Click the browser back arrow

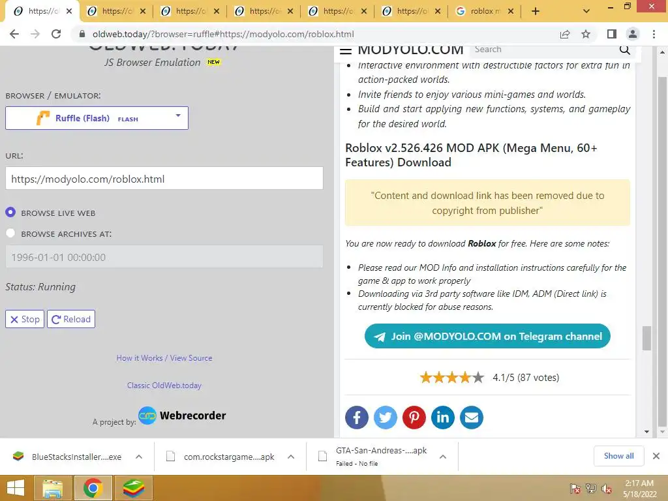[x=14, y=34]
